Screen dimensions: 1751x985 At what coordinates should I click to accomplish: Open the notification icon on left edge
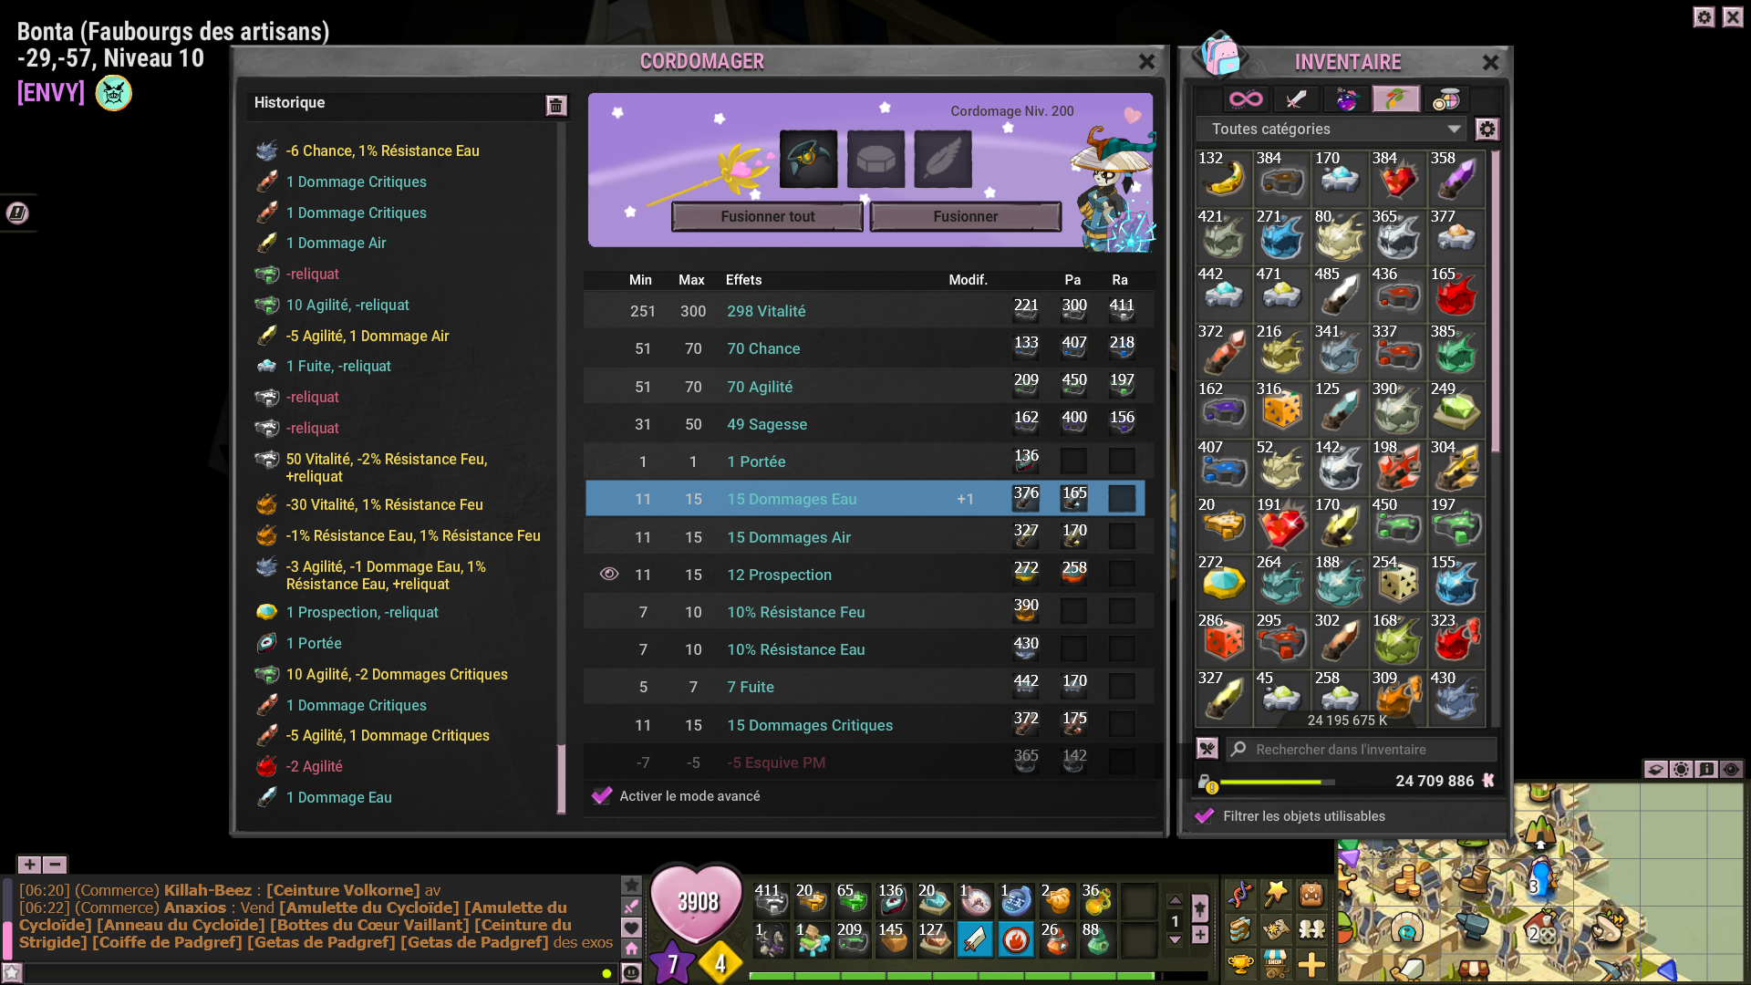[x=17, y=213]
